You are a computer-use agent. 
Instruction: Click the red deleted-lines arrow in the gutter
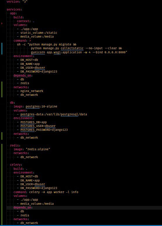point(2,23)
